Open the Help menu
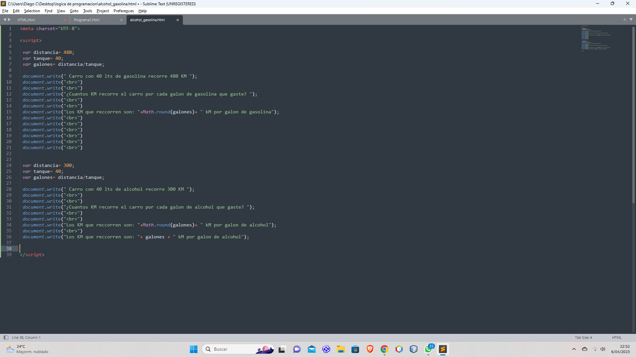636x357 pixels. [142, 11]
